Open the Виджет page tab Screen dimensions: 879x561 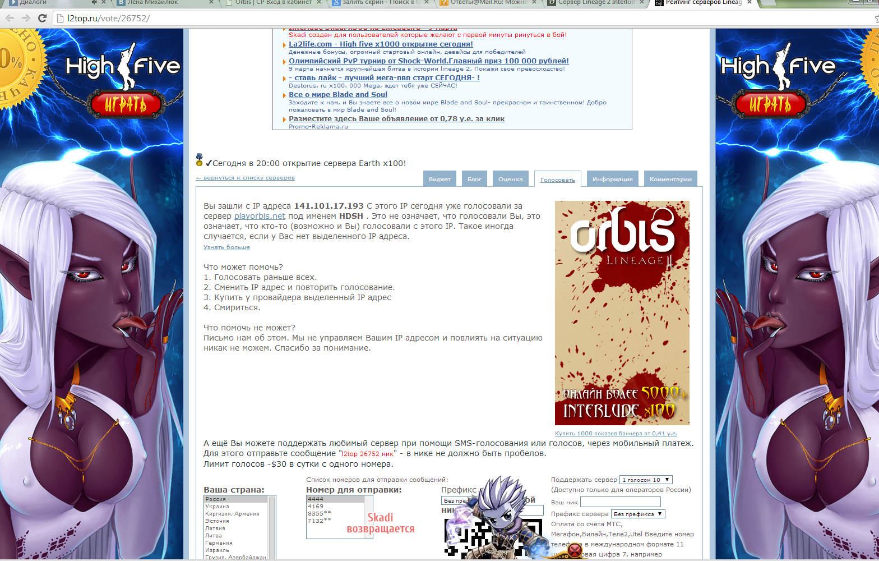point(439,178)
